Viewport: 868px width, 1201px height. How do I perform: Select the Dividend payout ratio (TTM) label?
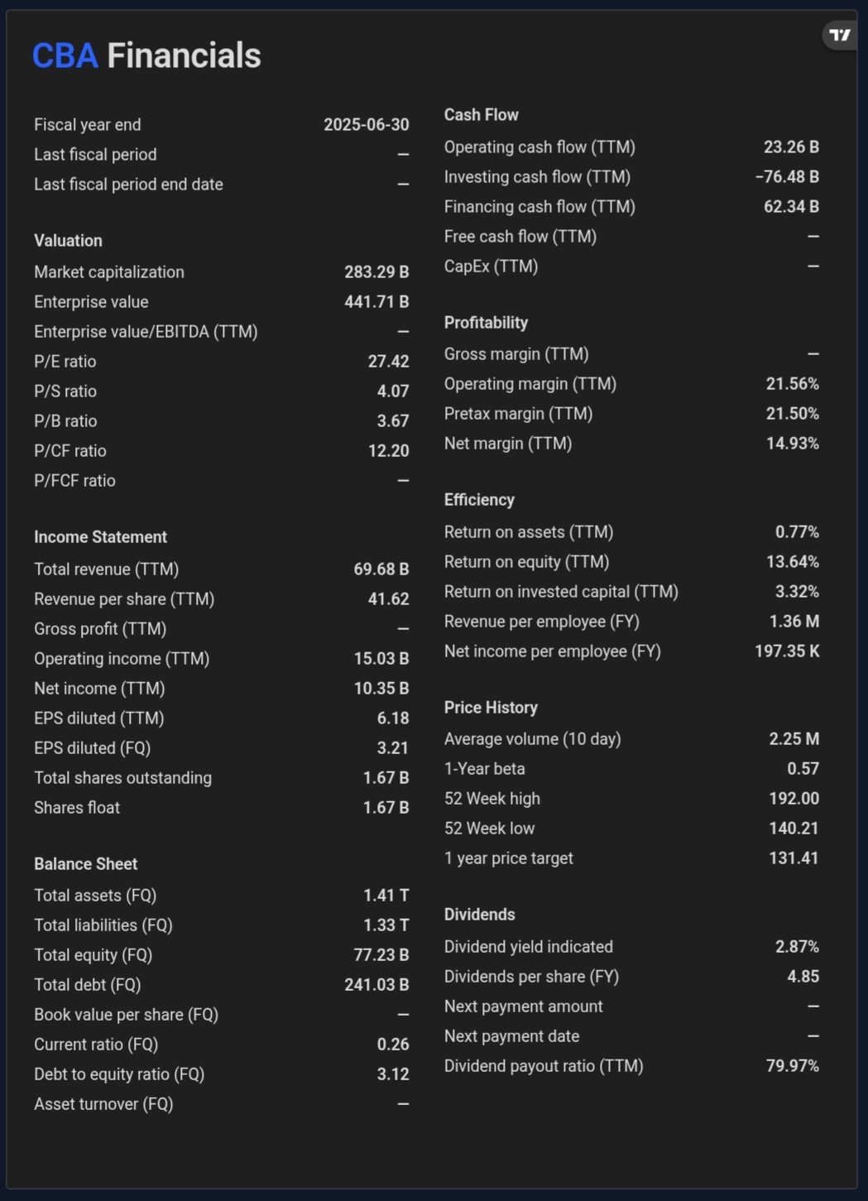[543, 1066]
